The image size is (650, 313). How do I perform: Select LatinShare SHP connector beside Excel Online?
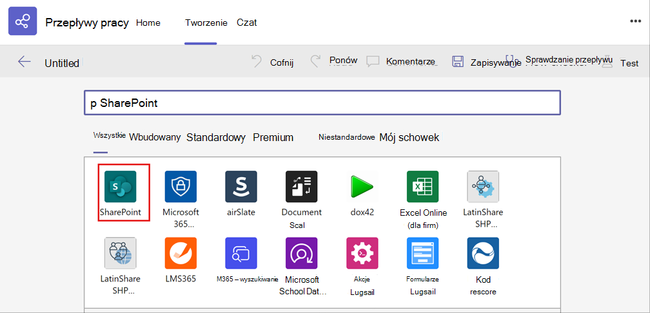[483, 187]
